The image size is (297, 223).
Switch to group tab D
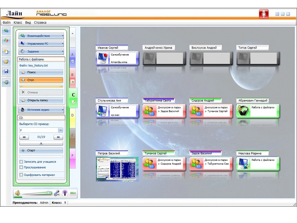(x=73, y=115)
